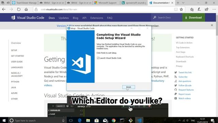Expand AZURE section in sidebar
Image resolution: width=218 pixels, height=123 pixels.
[x=14, y=93]
